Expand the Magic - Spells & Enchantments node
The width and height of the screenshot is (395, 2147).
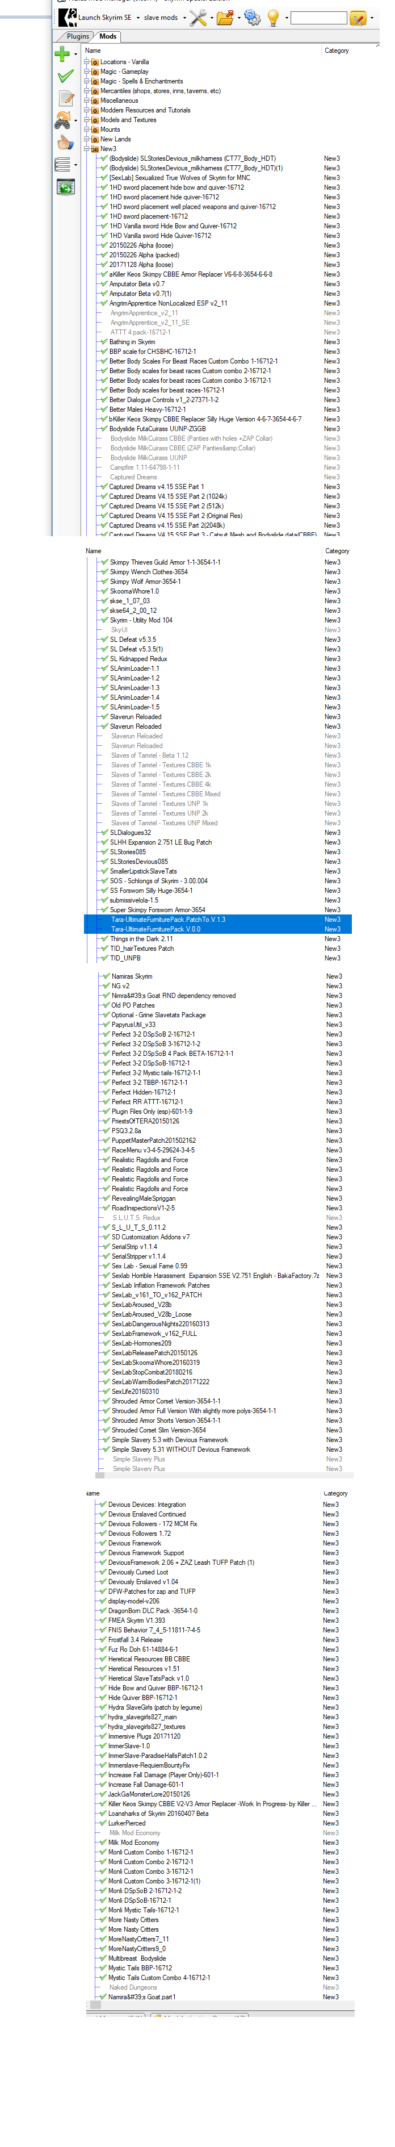[x=87, y=82]
